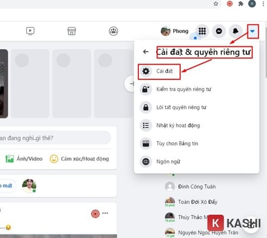Click the globe icon beside Ngôn ngữ
Image resolution: width=267 pixels, height=238 pixels.
tap(146, 161)
